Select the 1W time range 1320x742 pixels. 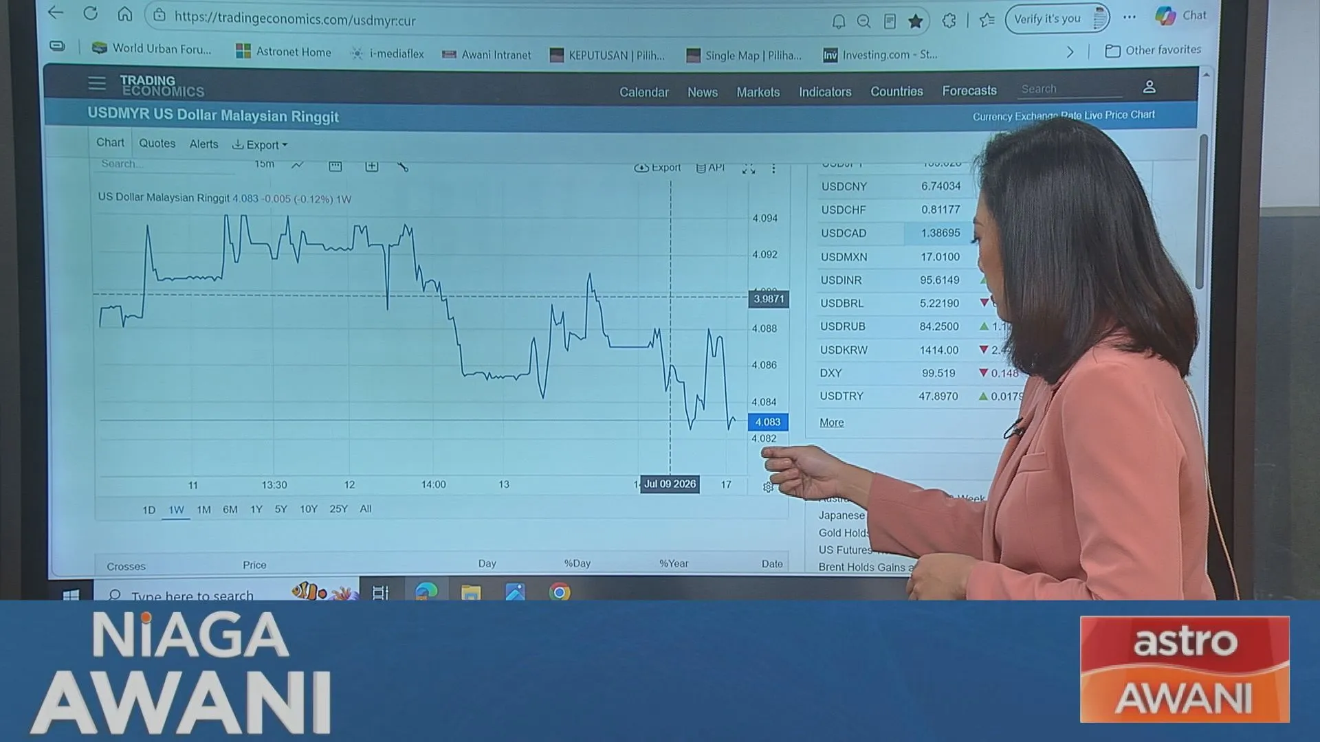point(177,510)
